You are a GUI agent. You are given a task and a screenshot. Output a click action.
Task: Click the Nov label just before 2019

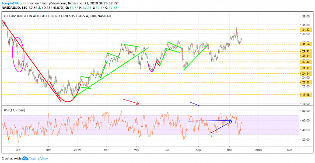[x=48, y=149]
